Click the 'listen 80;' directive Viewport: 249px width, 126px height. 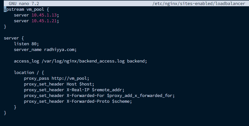26,44
